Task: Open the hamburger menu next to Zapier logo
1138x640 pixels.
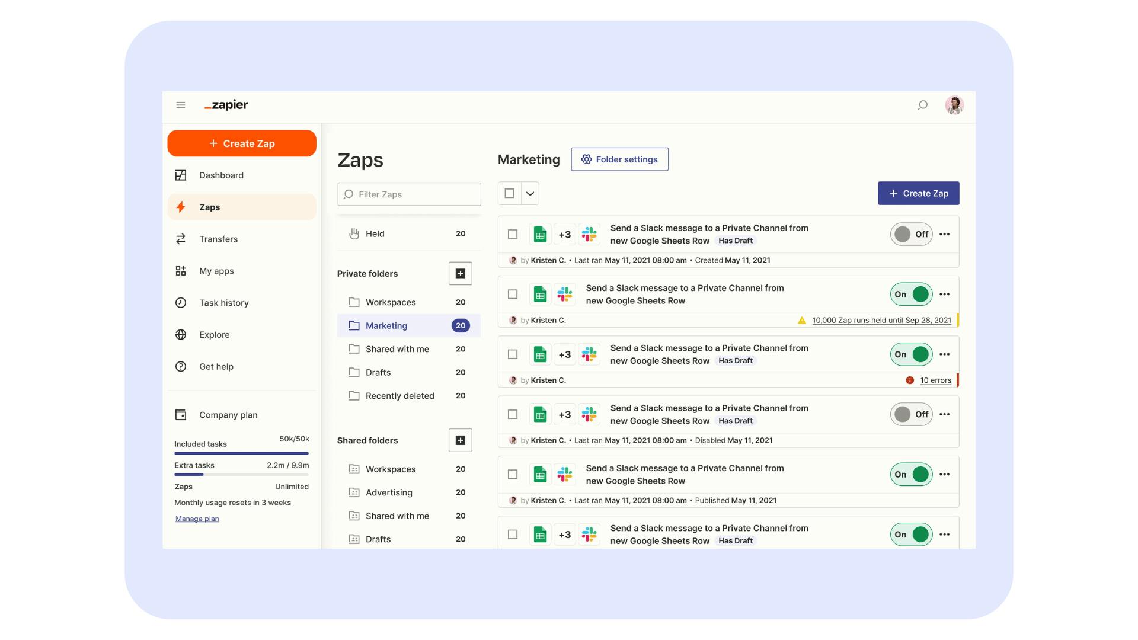Action: pos(181,104)
